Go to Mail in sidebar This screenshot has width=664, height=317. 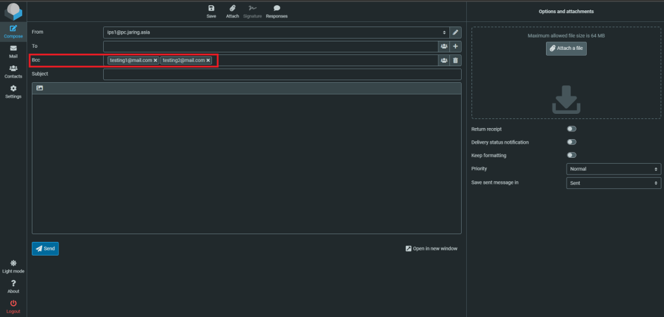(13, 51)
